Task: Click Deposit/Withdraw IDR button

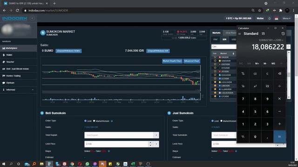Action: [158, 51]
